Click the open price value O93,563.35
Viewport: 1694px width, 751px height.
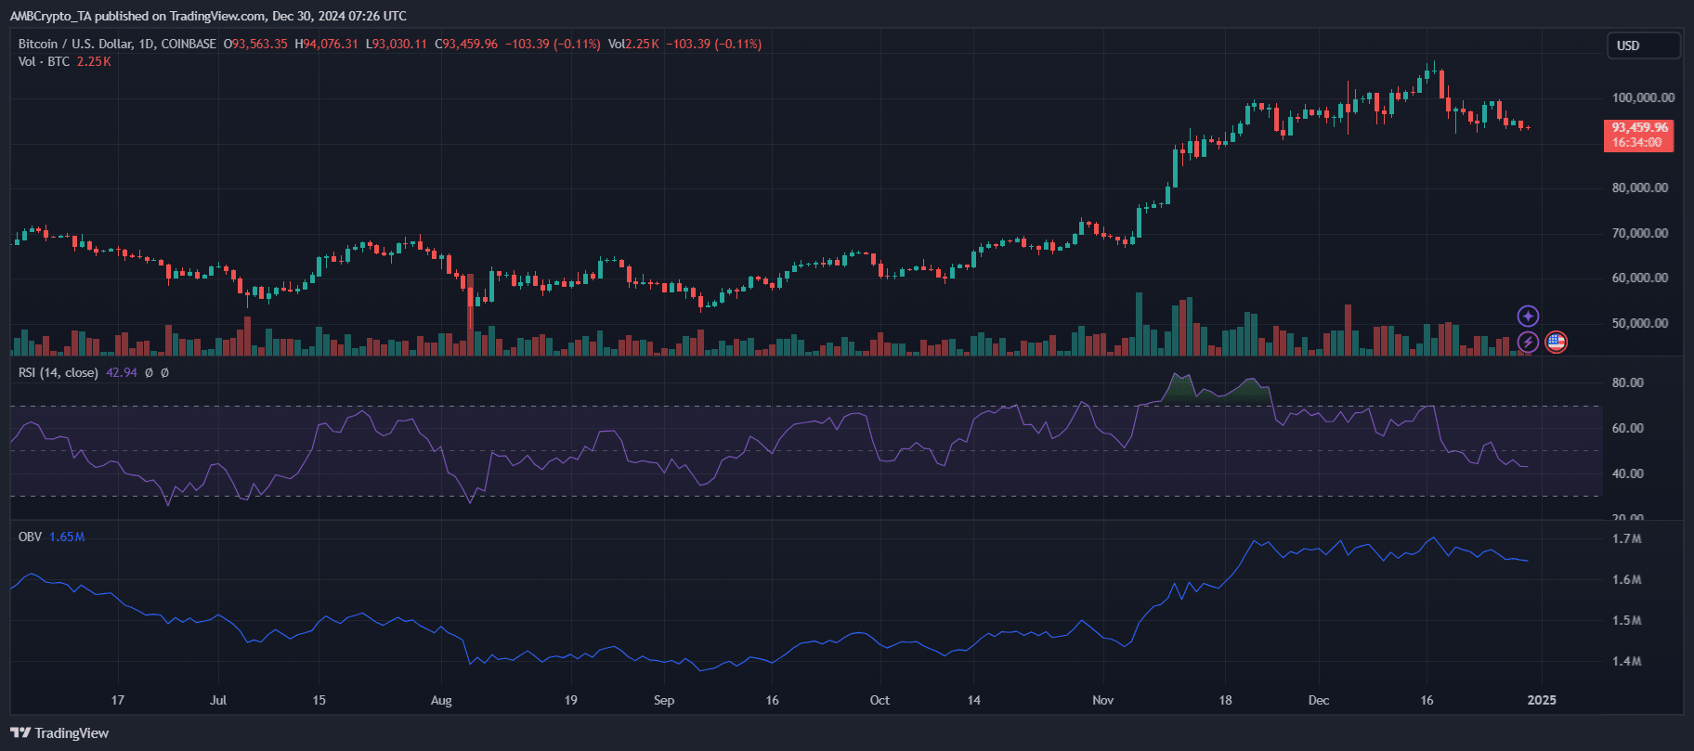(x=255, y=44)
